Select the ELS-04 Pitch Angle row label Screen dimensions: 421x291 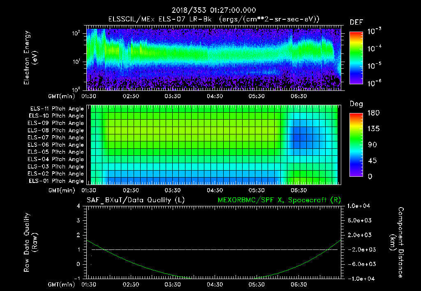pyautogui.click(x=56, y=159)
